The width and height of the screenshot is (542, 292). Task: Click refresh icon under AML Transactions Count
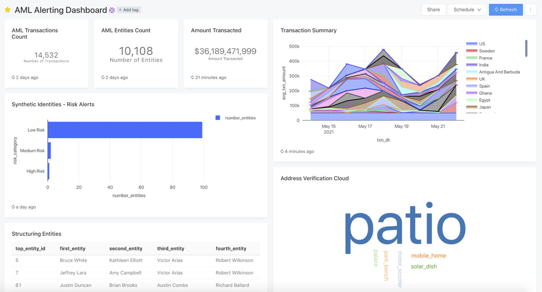tap(13, 77)
